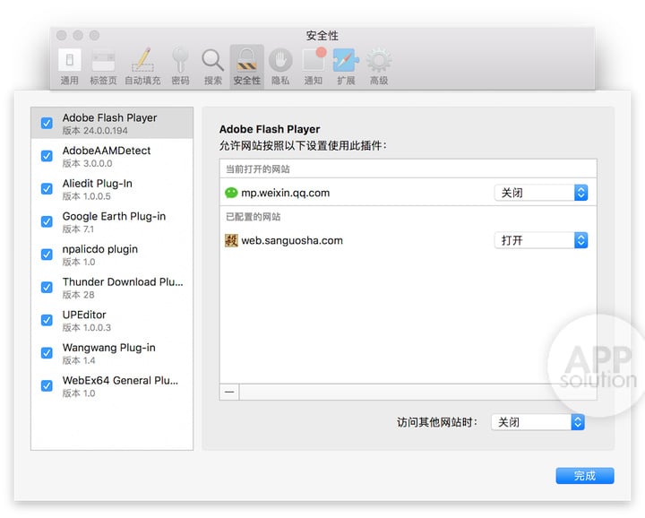The image size is (645, 518).
Task: Select the npalicdo plugin name
Action: click(x=100, y=249)
